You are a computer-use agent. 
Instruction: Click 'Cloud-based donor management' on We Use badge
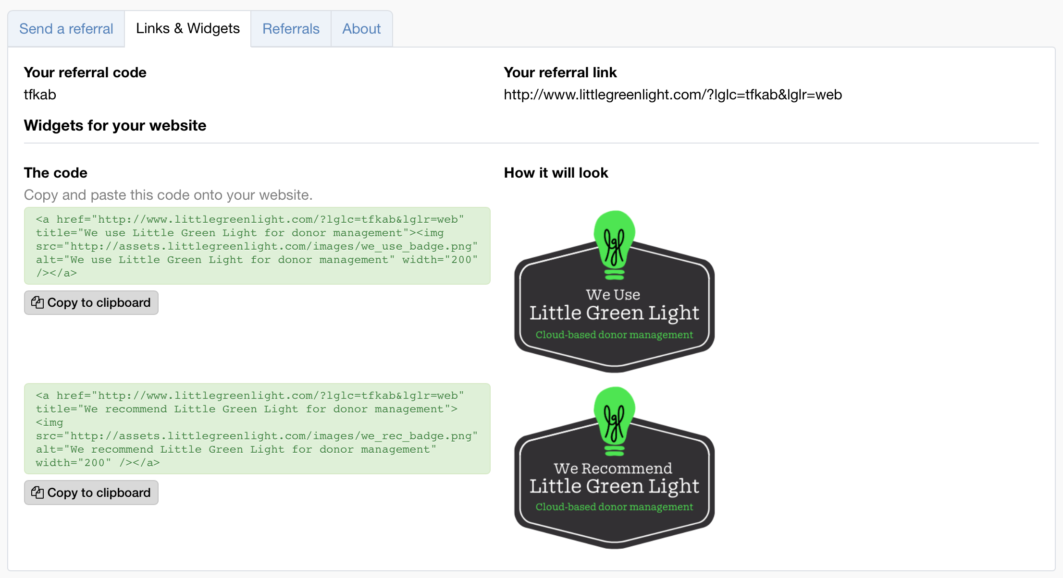[614, 335]
